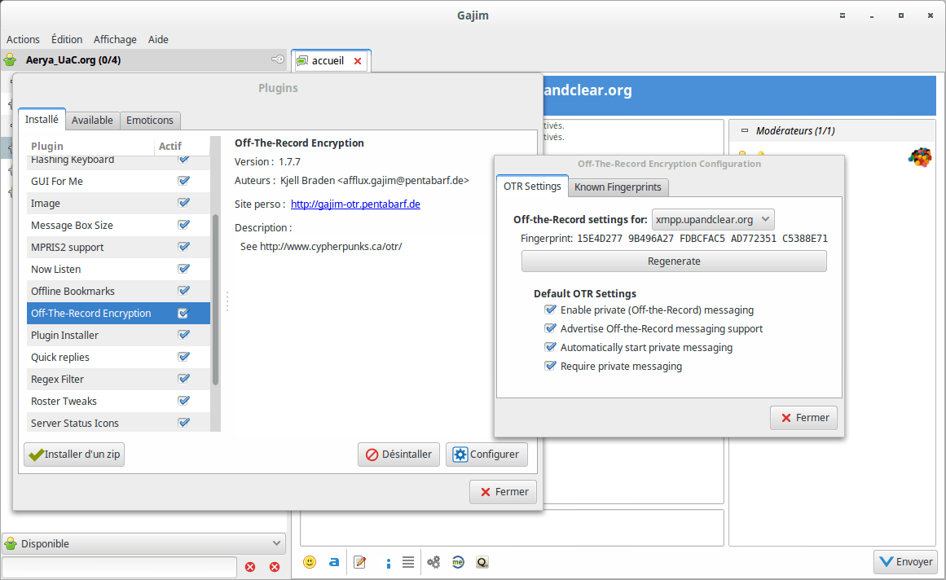Toggle Regex Filter plugin checkbox
This screenshot has width=946, height=580.
point(184,380)
